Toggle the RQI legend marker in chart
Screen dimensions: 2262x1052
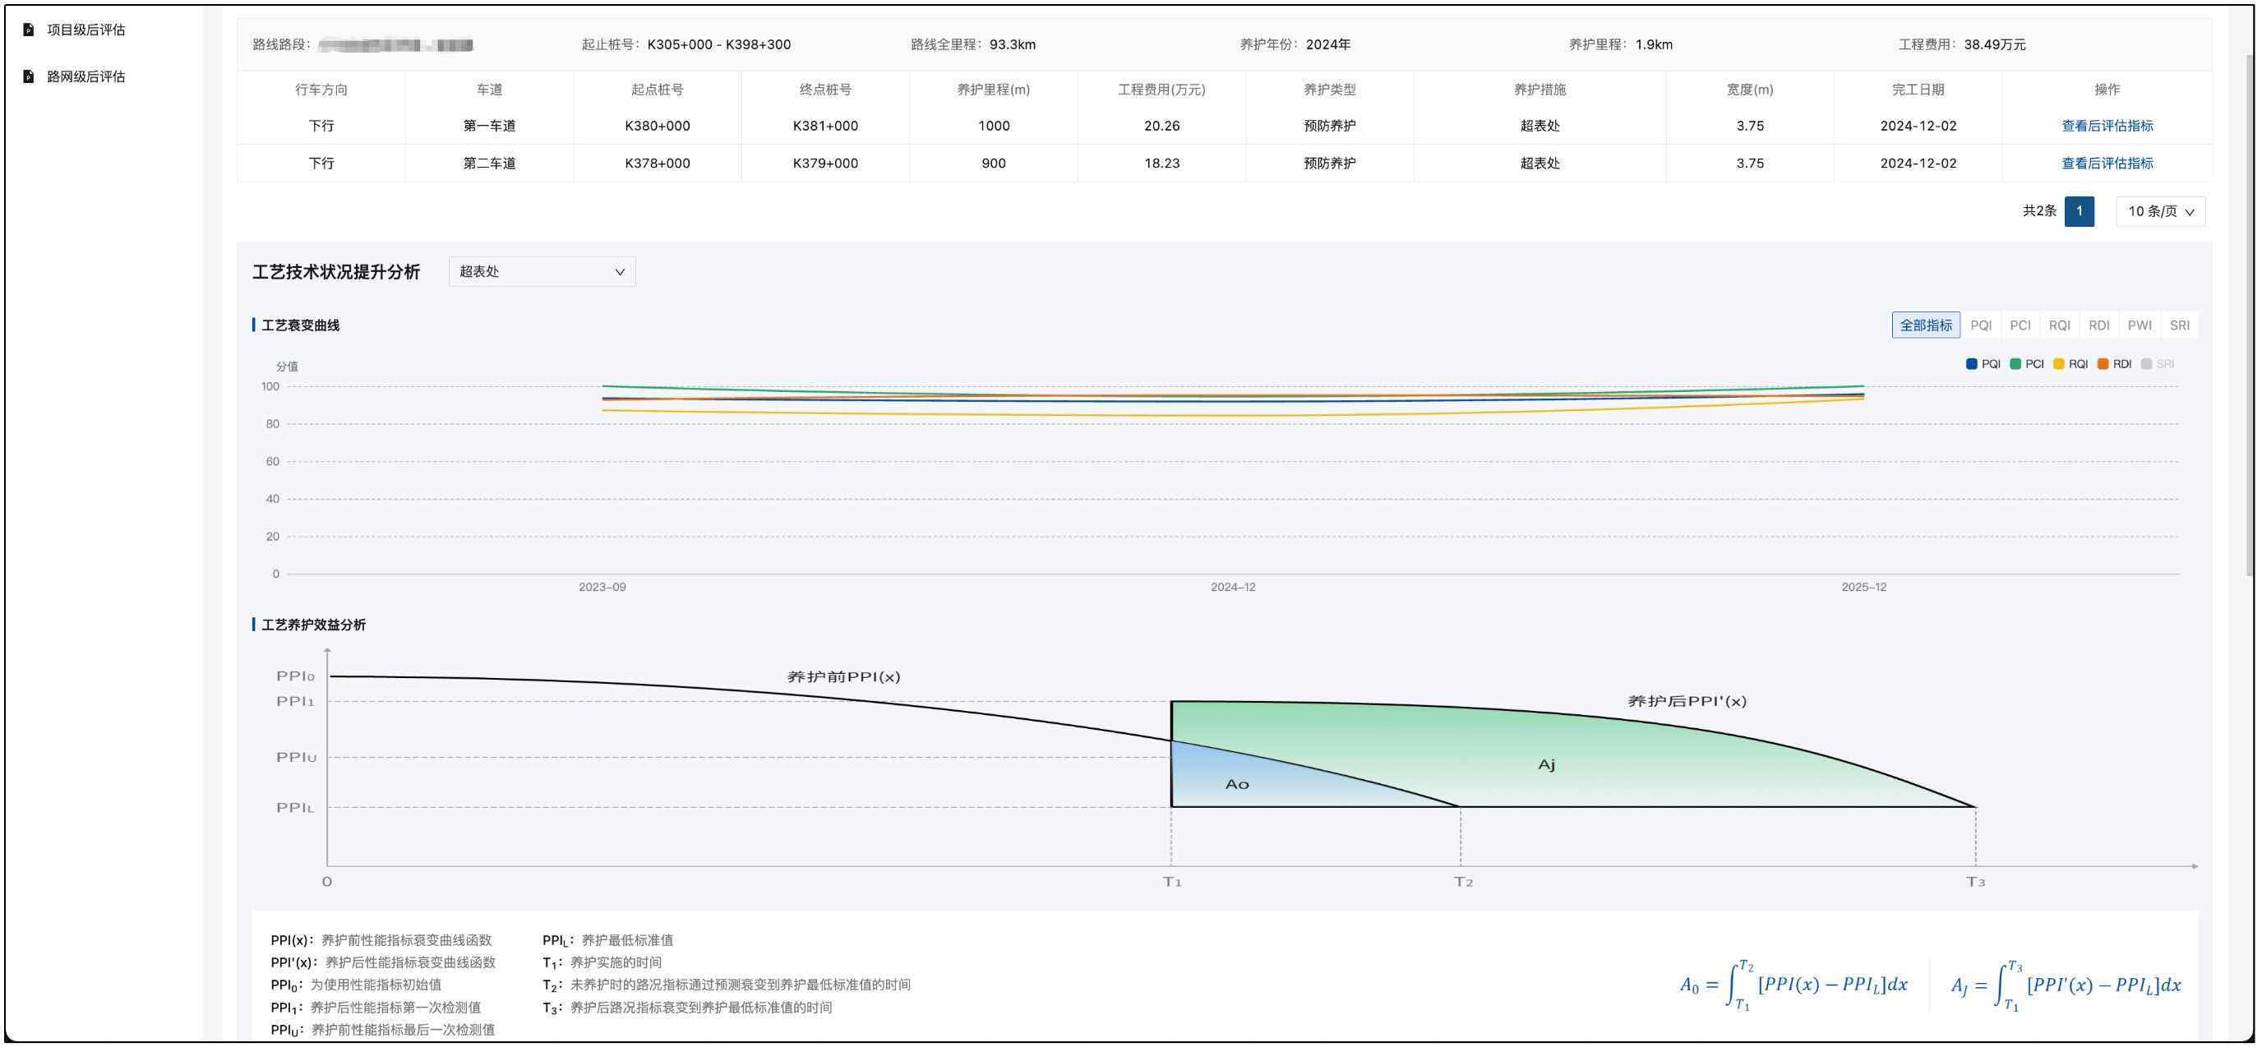tap(2058, 363)
